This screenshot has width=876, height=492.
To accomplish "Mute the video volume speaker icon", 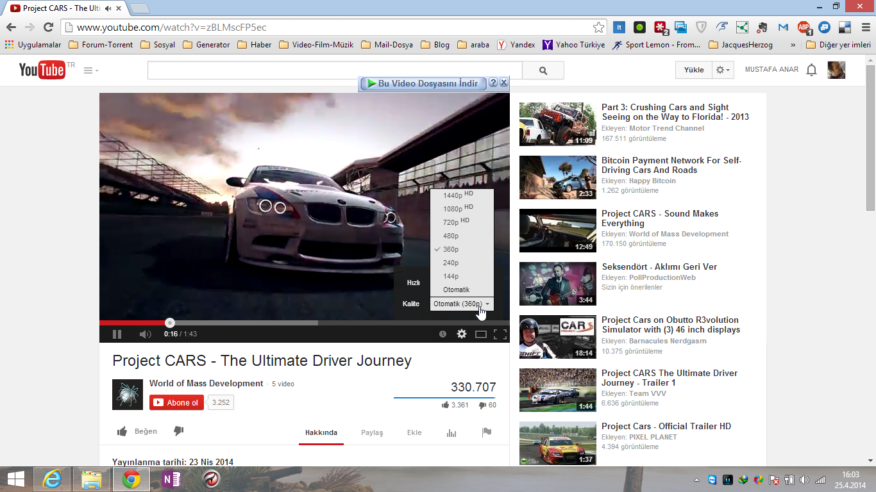I will tap(145, 334).
